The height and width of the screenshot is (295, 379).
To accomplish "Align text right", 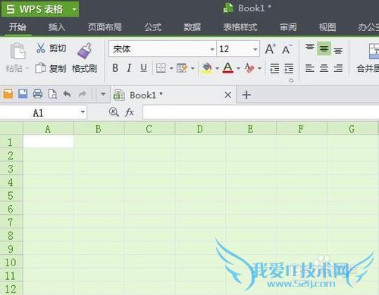I will pos(338,68).
